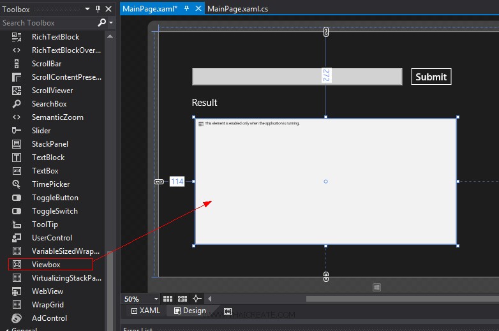Switch to the XAML view tab
This screenshot has height=331, width=499.
tap(145, 311)
